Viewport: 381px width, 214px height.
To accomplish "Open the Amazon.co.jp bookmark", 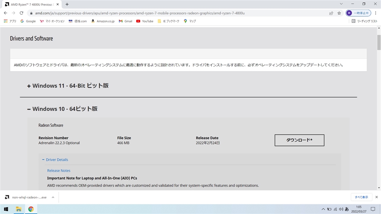I will coord(103,21).
